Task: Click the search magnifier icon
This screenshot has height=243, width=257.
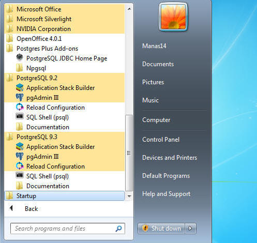Action: tap(119, 229)
